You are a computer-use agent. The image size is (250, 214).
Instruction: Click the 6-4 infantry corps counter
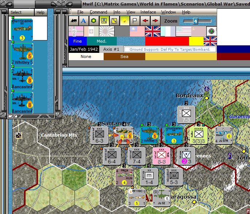click(x=112, y=156)
